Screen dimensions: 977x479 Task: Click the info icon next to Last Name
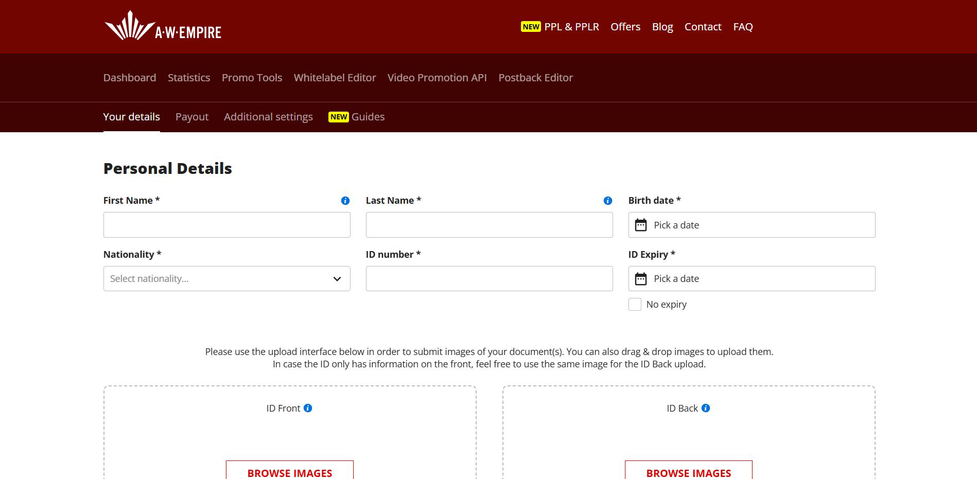coord(607,201)
